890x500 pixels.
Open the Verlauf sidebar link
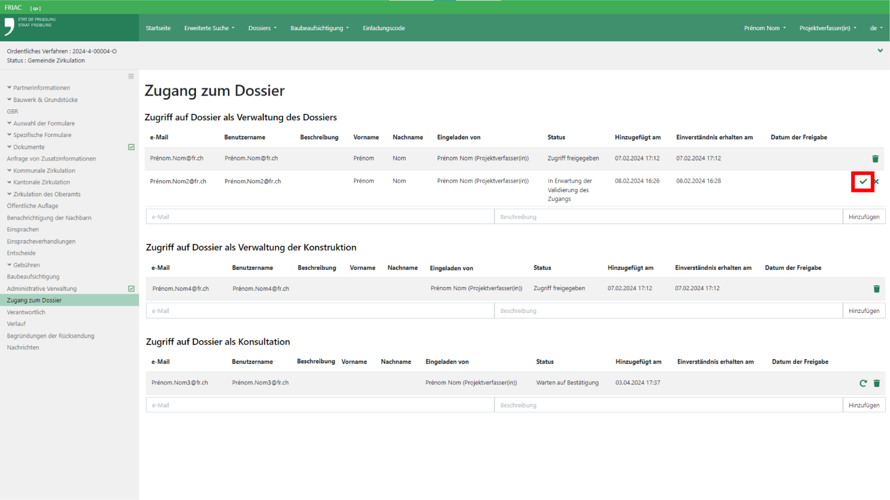16,324
